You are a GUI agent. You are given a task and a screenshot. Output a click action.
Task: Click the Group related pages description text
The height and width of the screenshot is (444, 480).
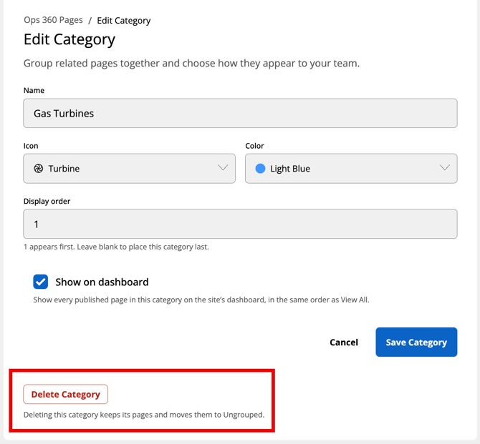click(x=191, y=63)
